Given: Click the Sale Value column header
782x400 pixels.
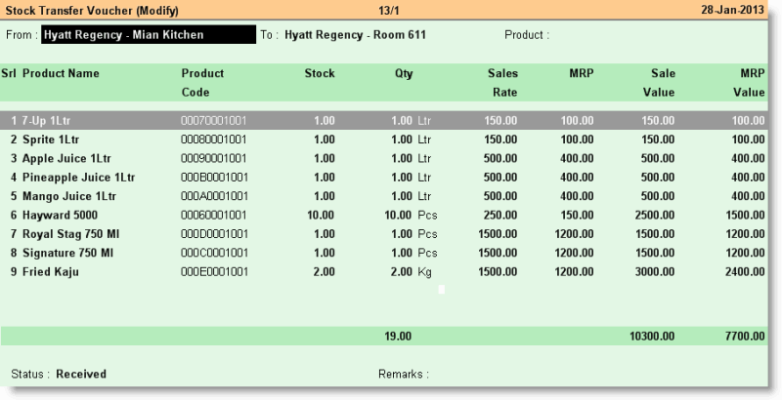Looking at the screenshot, I should click(x=659, y=83).
